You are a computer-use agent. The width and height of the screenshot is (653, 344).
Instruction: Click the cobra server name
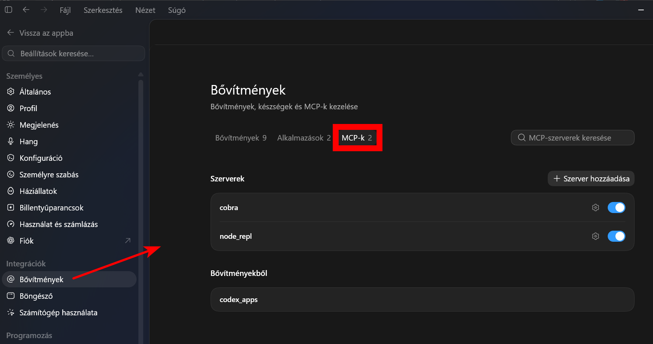[229, 208]
